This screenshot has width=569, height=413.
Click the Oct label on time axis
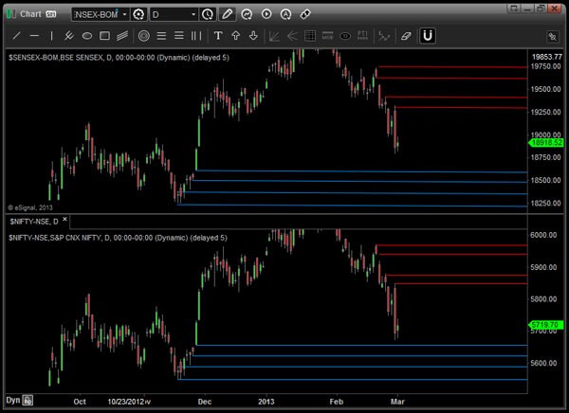tap(80, 402)
